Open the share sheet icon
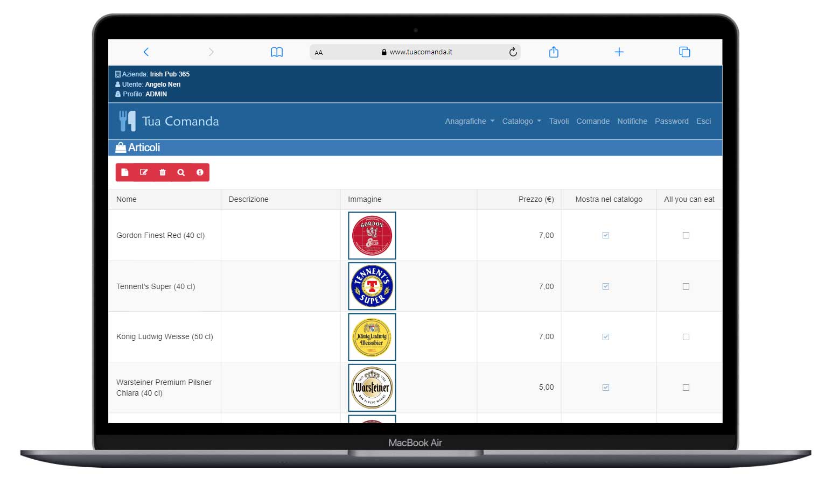 [554, 52]
